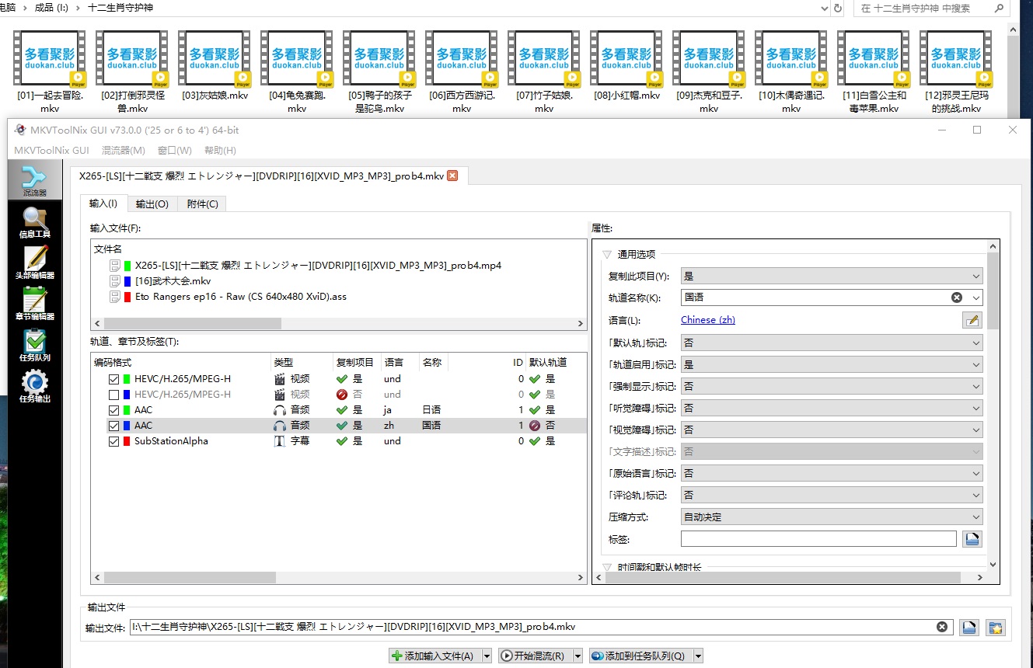Click the Chinese (zh) language link

tap(707, 320)
